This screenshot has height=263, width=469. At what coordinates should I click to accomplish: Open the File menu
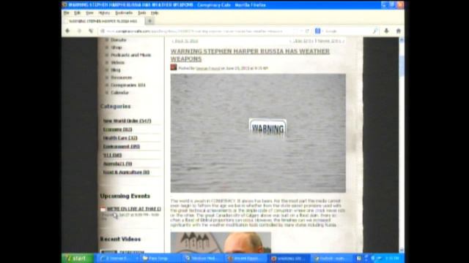[x=66, y=13]
